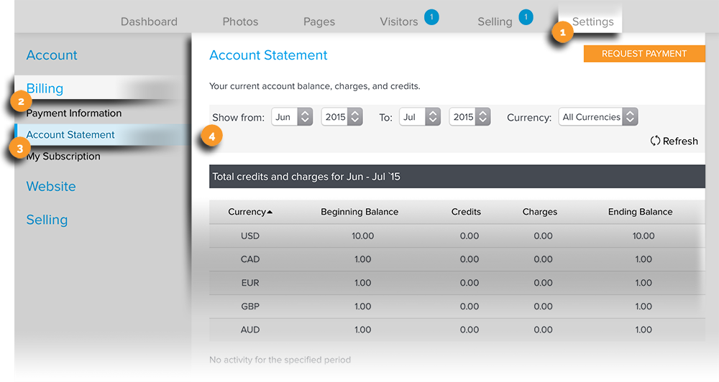Screen dimensions: 719x382
Task: Open the Account section in sidebar
Action: point(52,55)
